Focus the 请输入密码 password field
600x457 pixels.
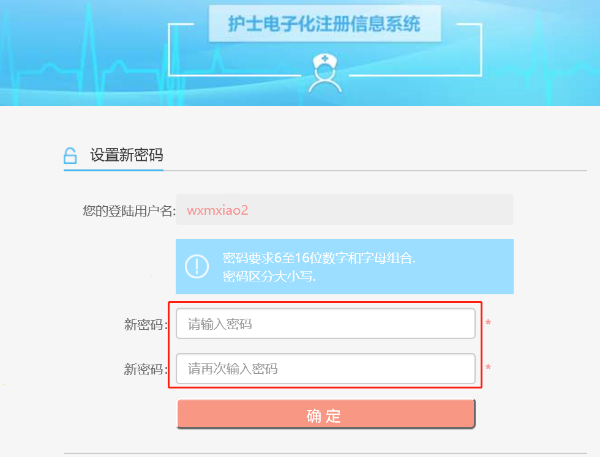pos(325,324)
